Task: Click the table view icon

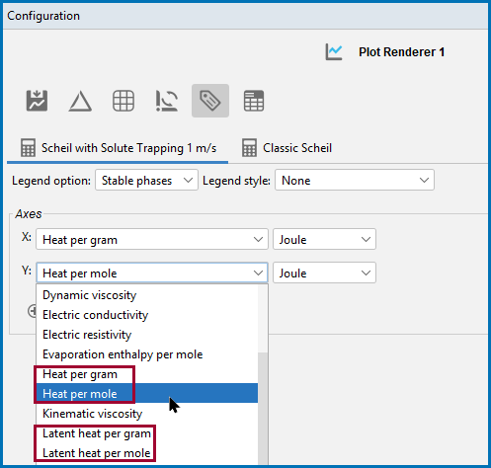Action: tap(254, 101)
